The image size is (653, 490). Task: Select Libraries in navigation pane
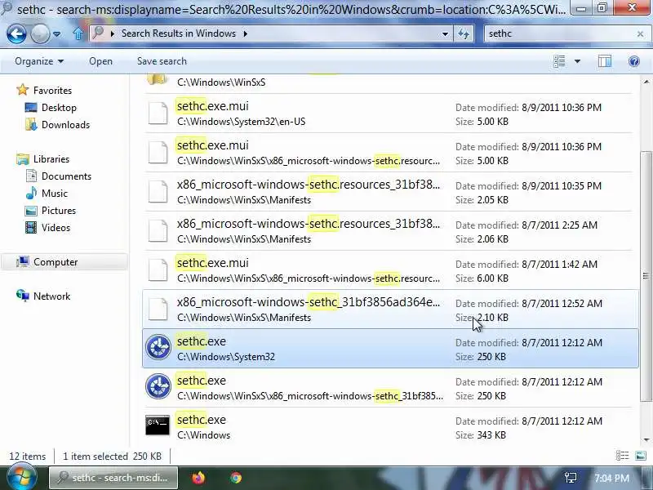tap(51, 159)
